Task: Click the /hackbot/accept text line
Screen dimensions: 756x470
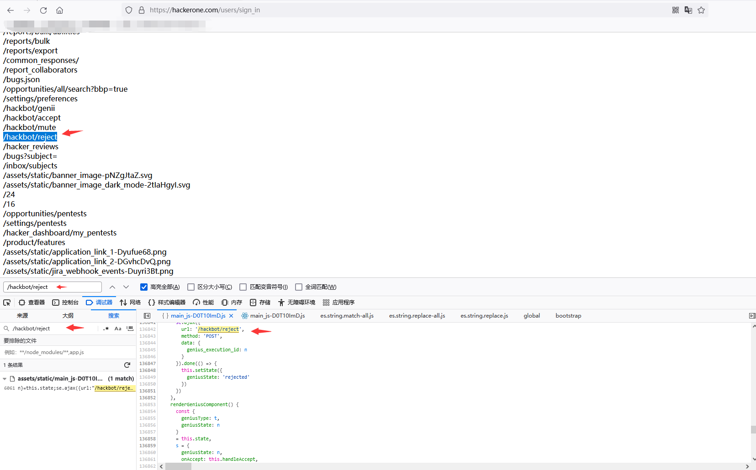Action: coord(32,118)
